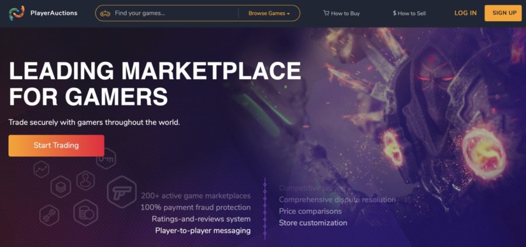This screenshot has height=247, width=526.
Task: Click the wrench tools hexagon icon
Action: point(50,214)
